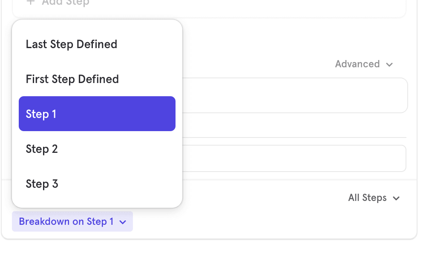Open the All Steps dropdown

pos(374,198)
